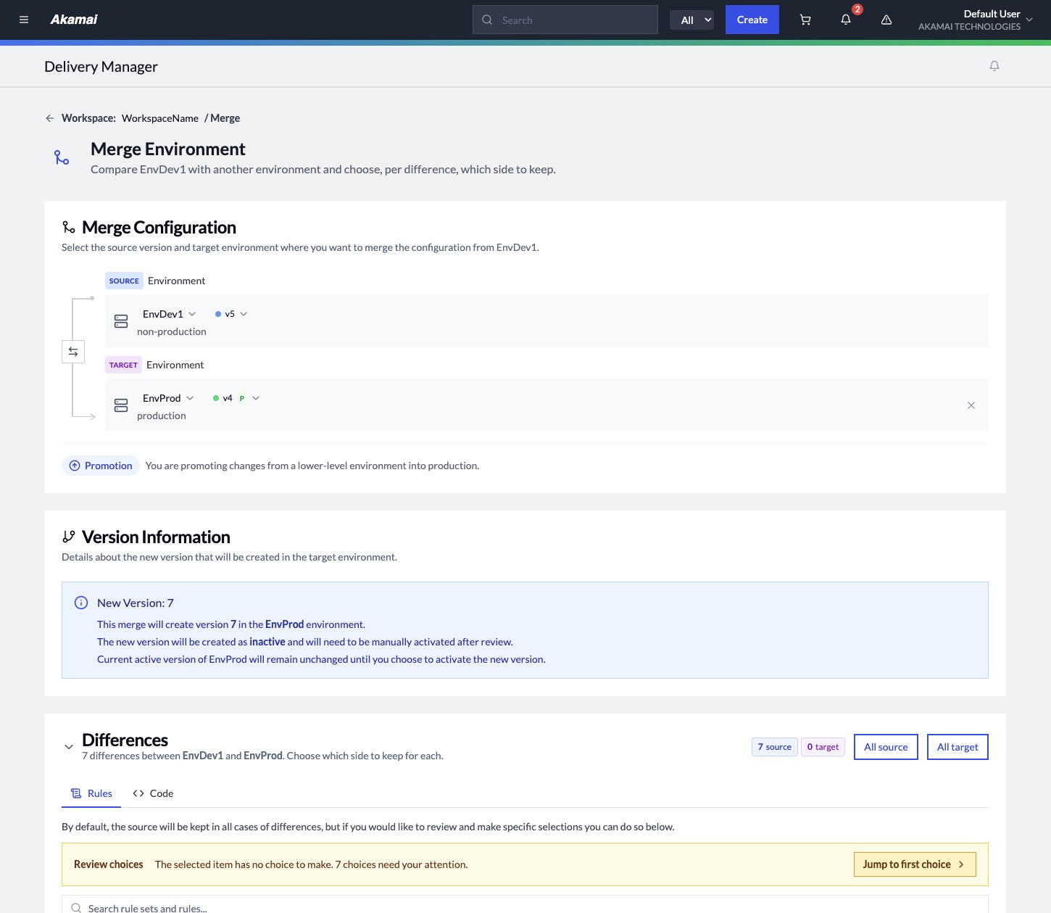Click the Promotion up-arrow icon
The height and width of the screenshot is (913, 1051).
tap(75, 466)
